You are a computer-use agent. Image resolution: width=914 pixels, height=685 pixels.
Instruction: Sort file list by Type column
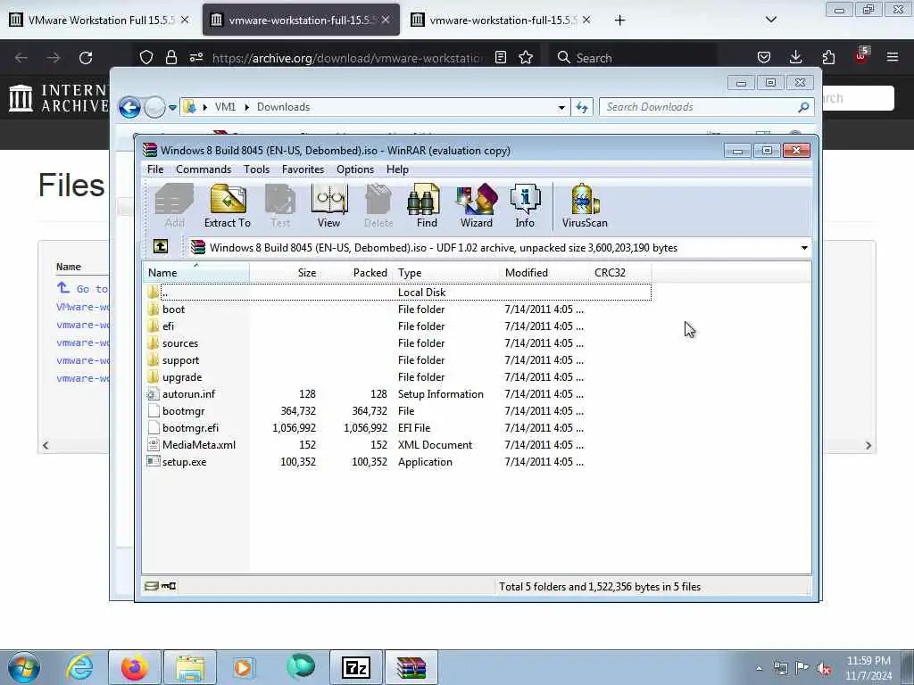446,273
